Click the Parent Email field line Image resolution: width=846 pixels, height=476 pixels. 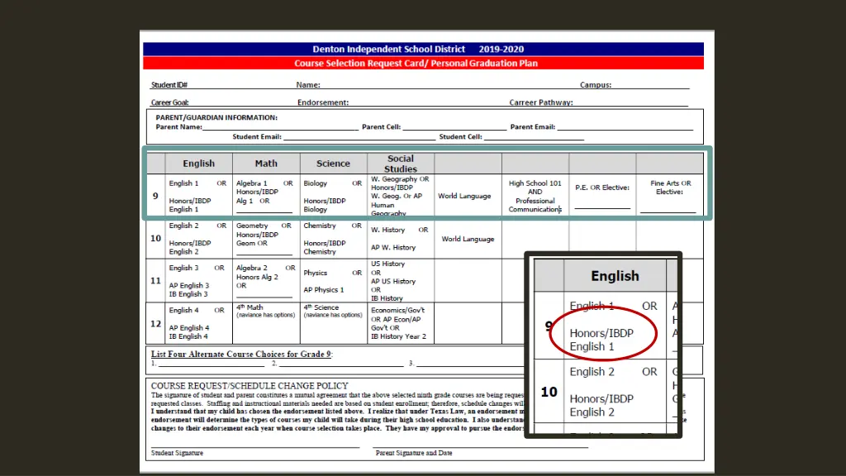(x=625, y=128)
